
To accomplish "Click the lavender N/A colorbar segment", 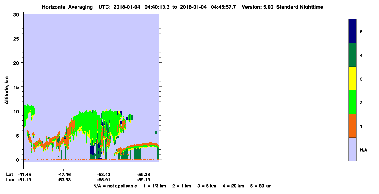I will pos(352,149).
